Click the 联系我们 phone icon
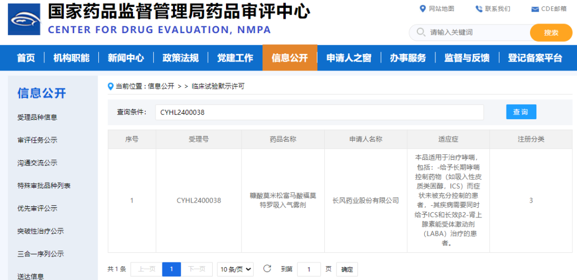The height and width of the screenshot is (280, 577). point(479,9)
